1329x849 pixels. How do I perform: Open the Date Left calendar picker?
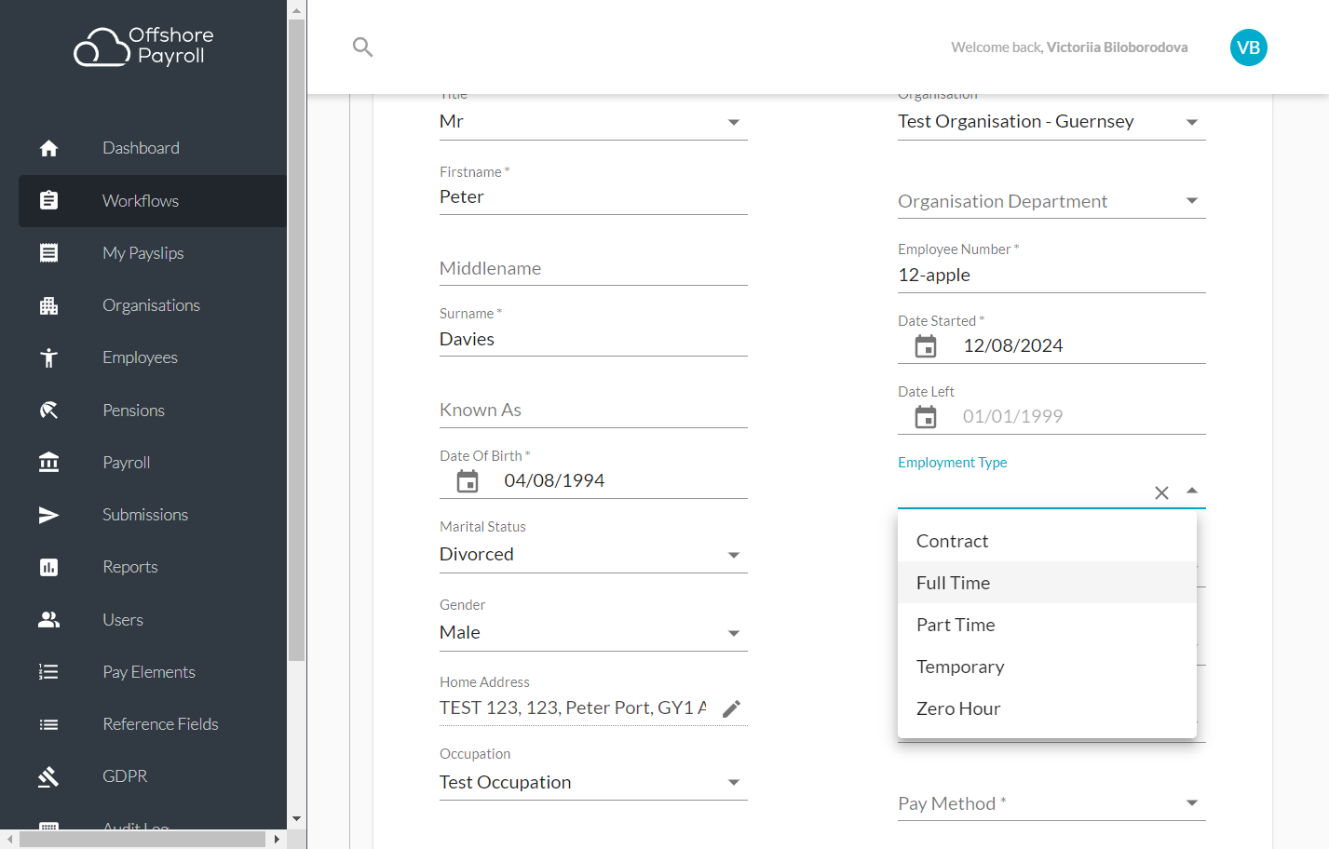(926, 417)
